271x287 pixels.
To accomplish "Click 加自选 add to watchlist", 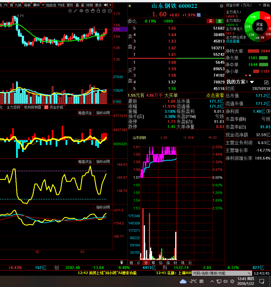I will pyautogui.click(x=51, y=5).
